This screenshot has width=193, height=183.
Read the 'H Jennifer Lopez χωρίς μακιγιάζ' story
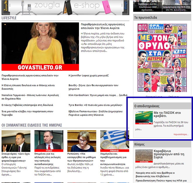pyautogui.click(x=88, y=75)
